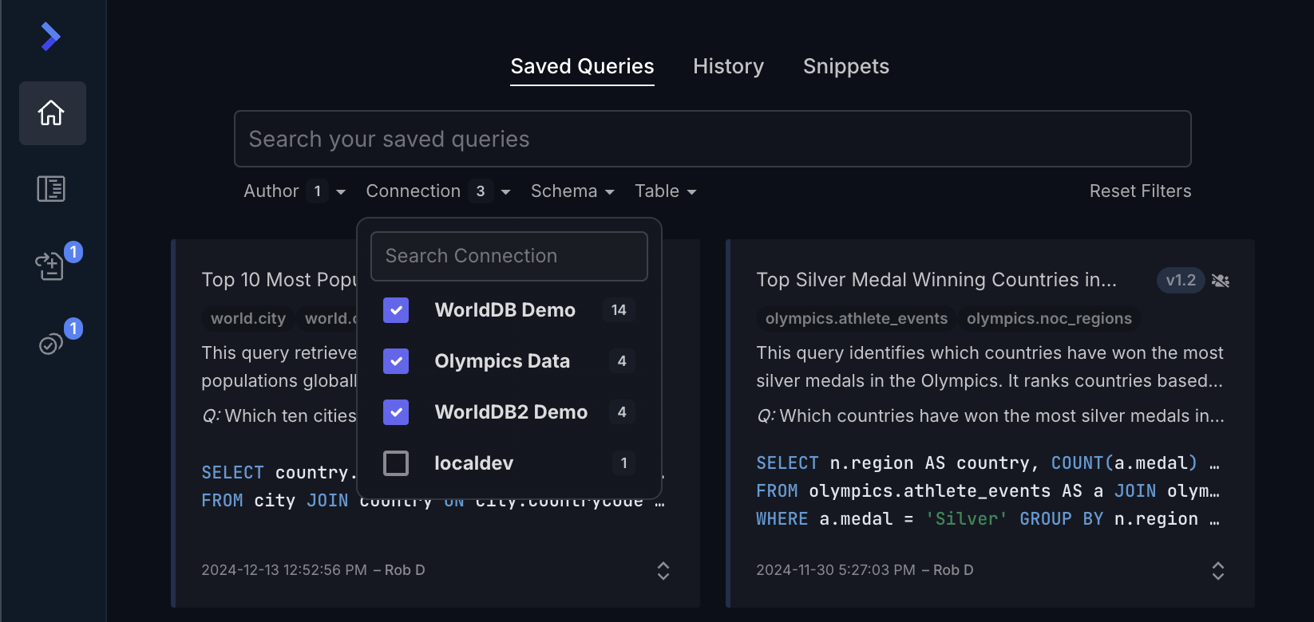The width and height of the screenshot is (1314, 622).
Task: Open the Author filter dropdown
Action: pos(294,191)
